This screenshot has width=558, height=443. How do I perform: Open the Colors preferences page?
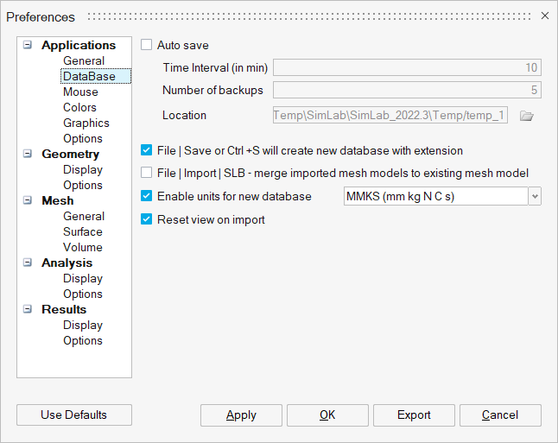(79, 107)
